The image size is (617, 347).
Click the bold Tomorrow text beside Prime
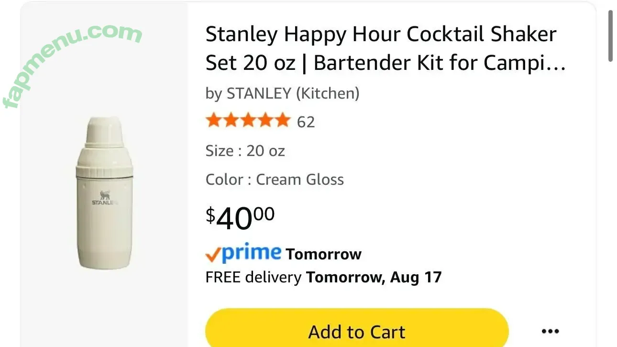click(x=323, y=254)
